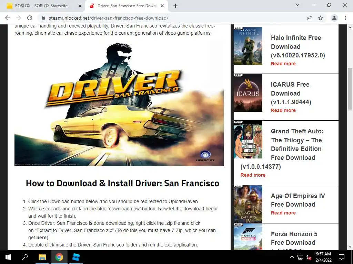Open a new browser tab
Viewport: 353px width, 264px height.
(x=175, y=6)
